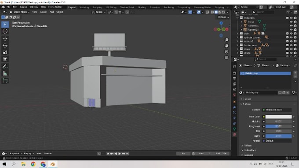The height and width of the screenshot is (168, 299).
Task: Pin the properties editor context
Action: tap(295, 65)
